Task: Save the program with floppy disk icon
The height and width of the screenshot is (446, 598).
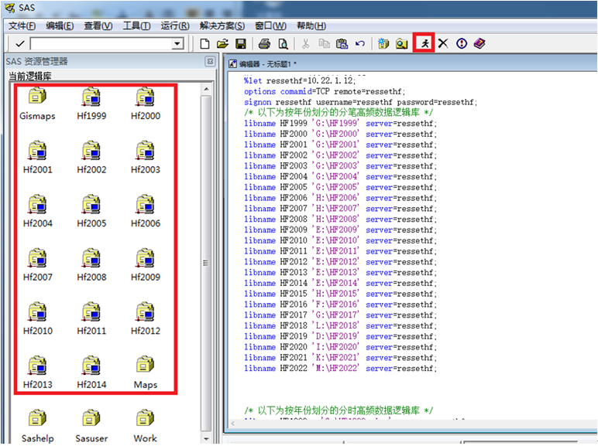Action: coord(241,44)
